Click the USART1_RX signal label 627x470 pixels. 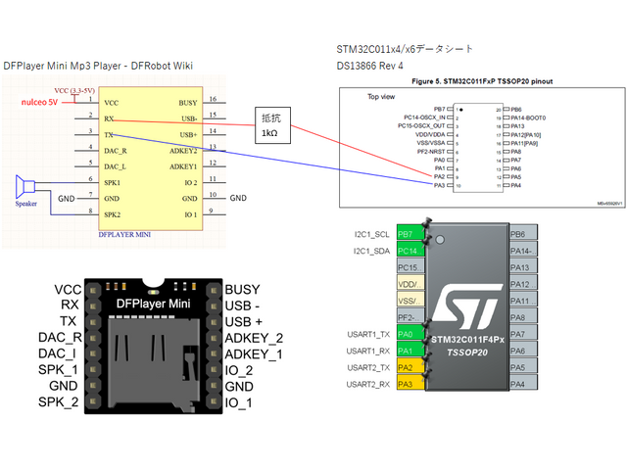click(368, 351)
